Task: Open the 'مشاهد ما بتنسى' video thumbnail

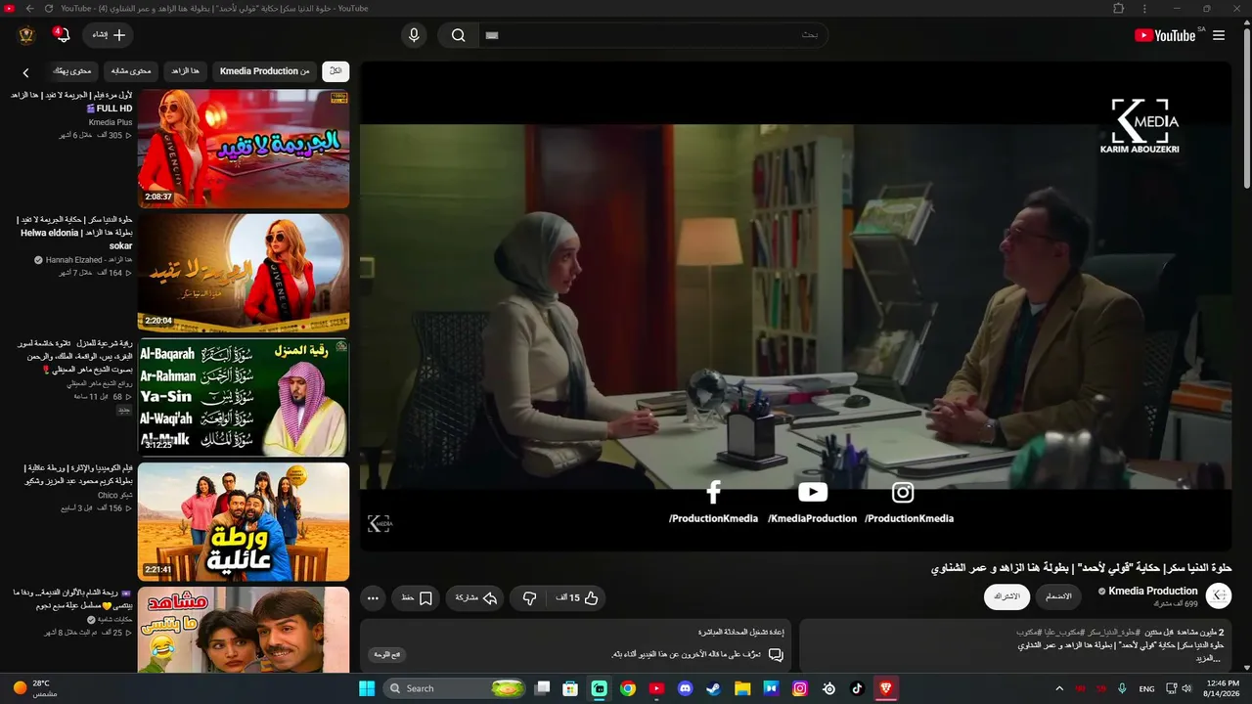Action: coord(244,629)
